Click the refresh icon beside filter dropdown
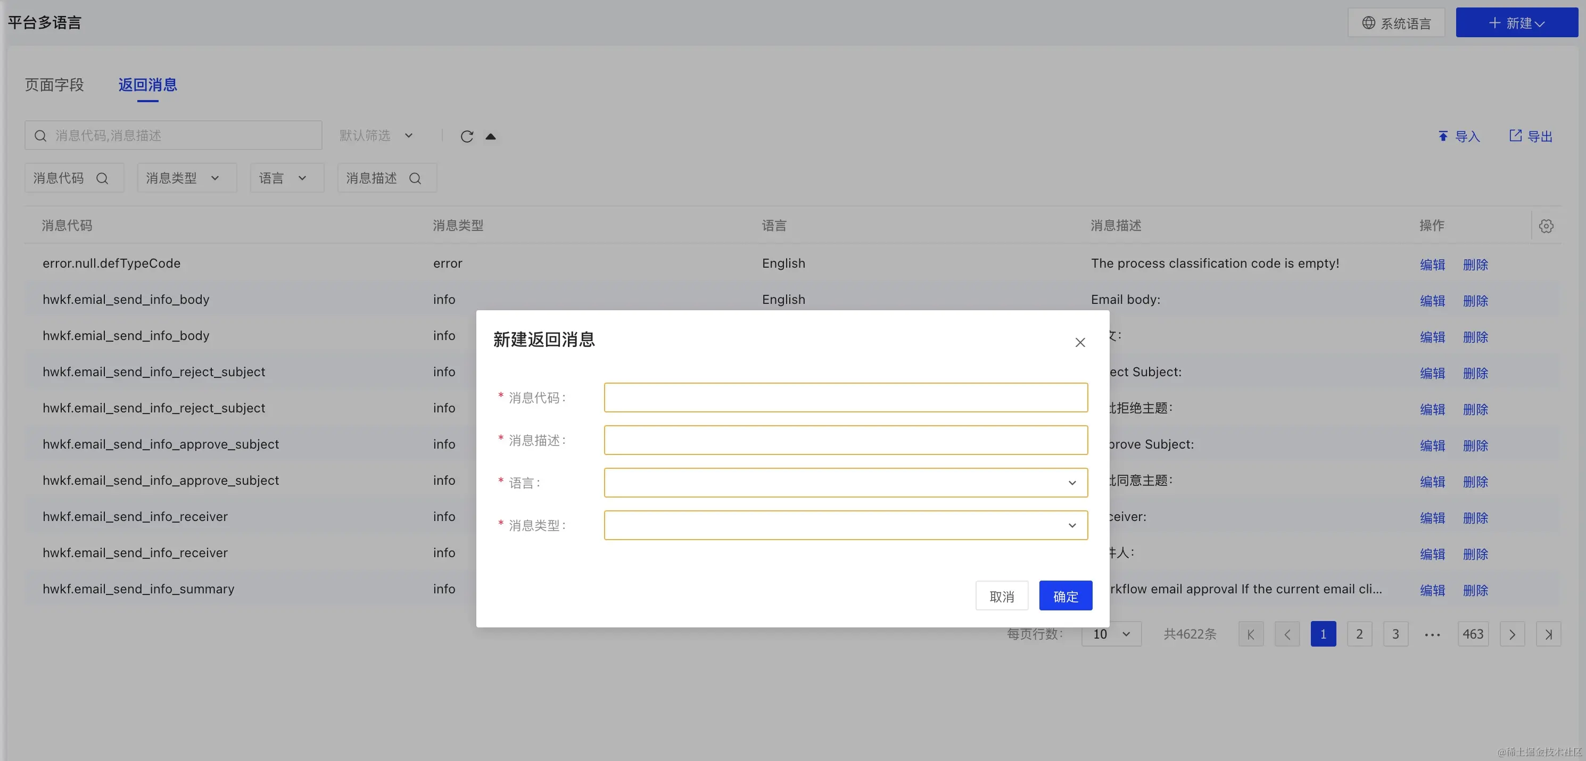The image size is (1586, 761). point(467,136)
